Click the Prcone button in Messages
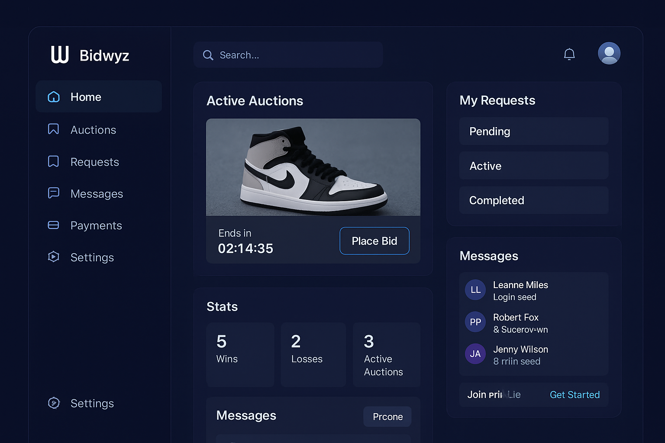The height and width of the screenshot is (443, 665). coord(387,417)
